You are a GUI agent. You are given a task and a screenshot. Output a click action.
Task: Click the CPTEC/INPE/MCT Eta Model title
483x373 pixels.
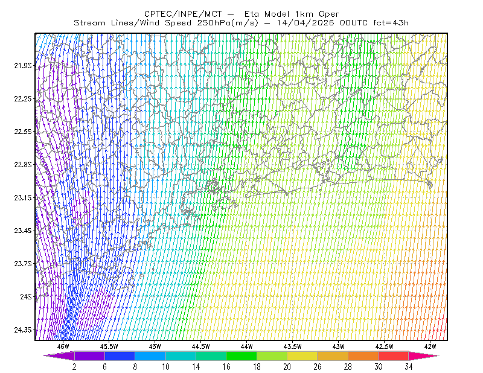241,14
